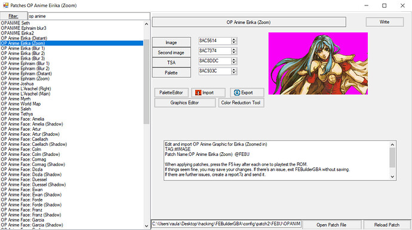Select OP Anime Face: Duessel

pos(72,180)
